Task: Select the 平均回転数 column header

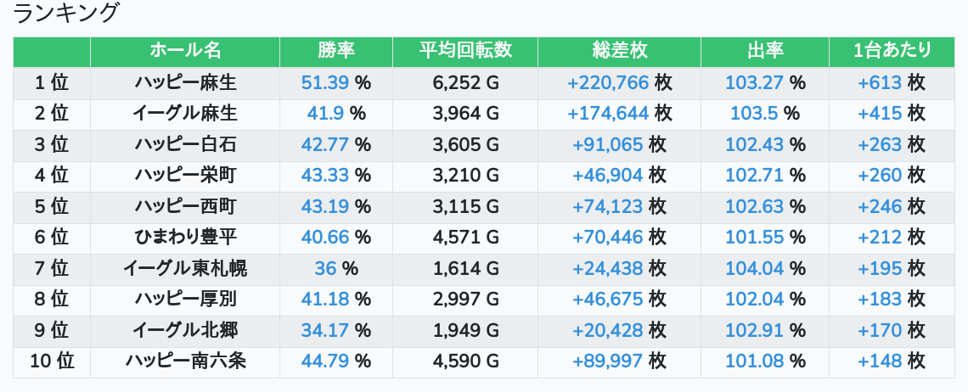Action: pos(464,51)
